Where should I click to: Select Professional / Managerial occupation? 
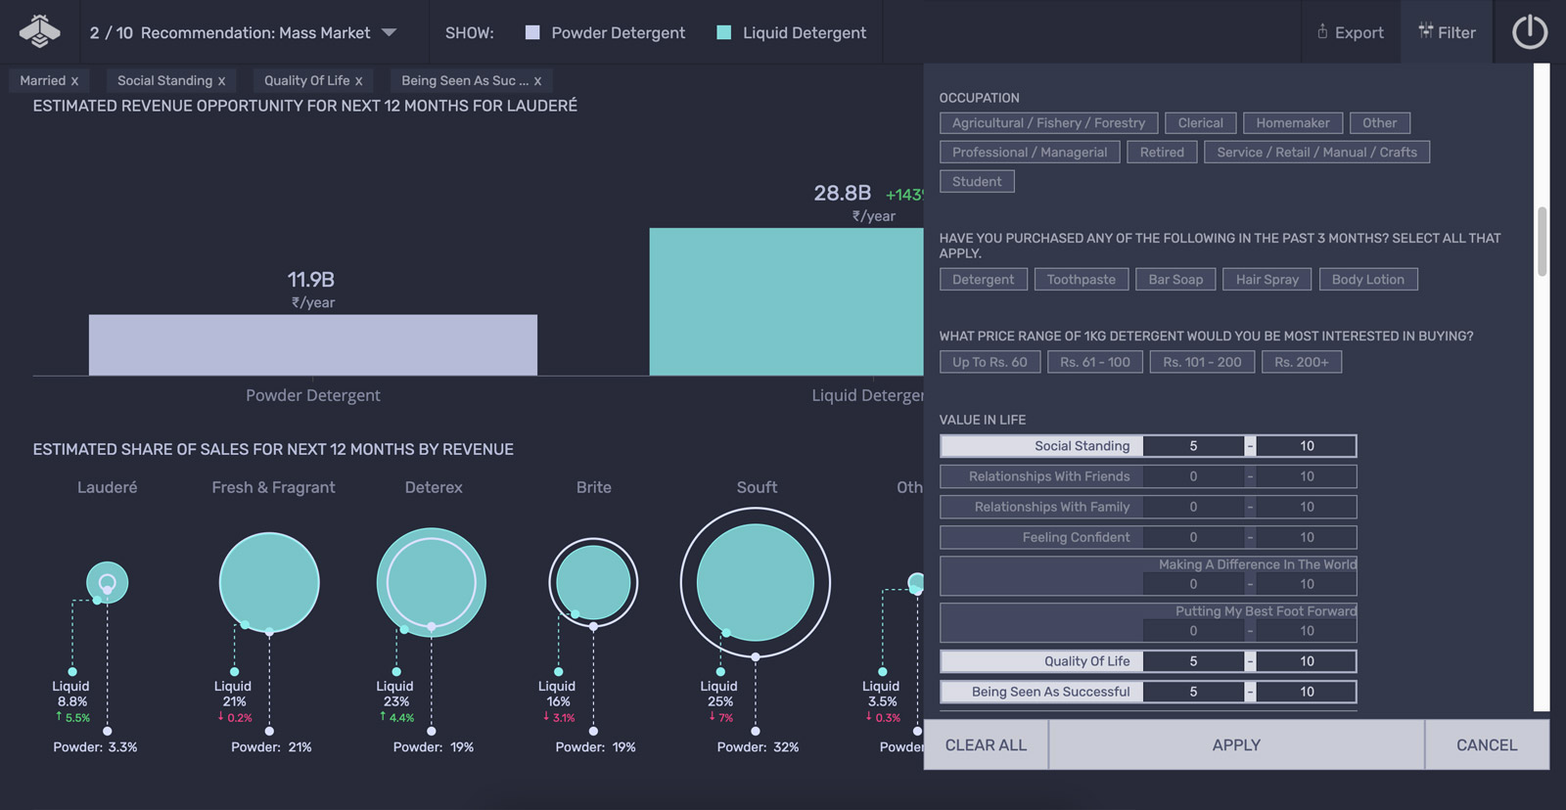click(1030, 152)
